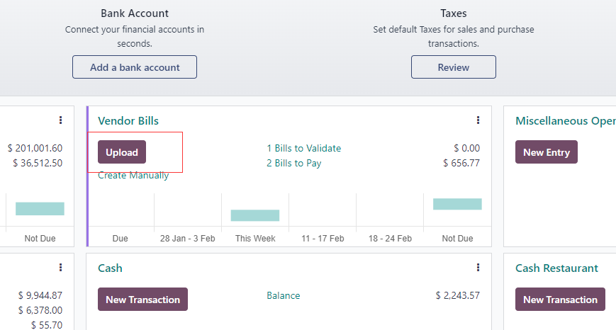Viewport: 616px width, 330px height.
Task: Upload a vendor bill
Action: [122, 152]
